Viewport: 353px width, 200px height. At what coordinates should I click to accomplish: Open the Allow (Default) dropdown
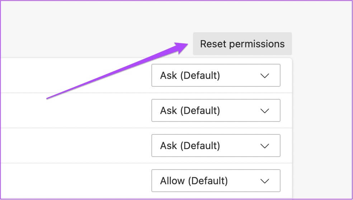click(216, 181)
